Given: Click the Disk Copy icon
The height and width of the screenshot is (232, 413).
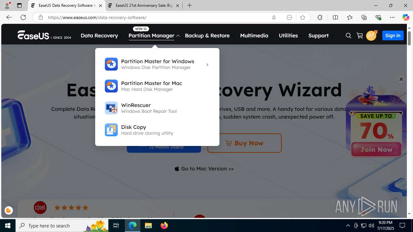Looking at the screenshot, I should click(111, 130).
